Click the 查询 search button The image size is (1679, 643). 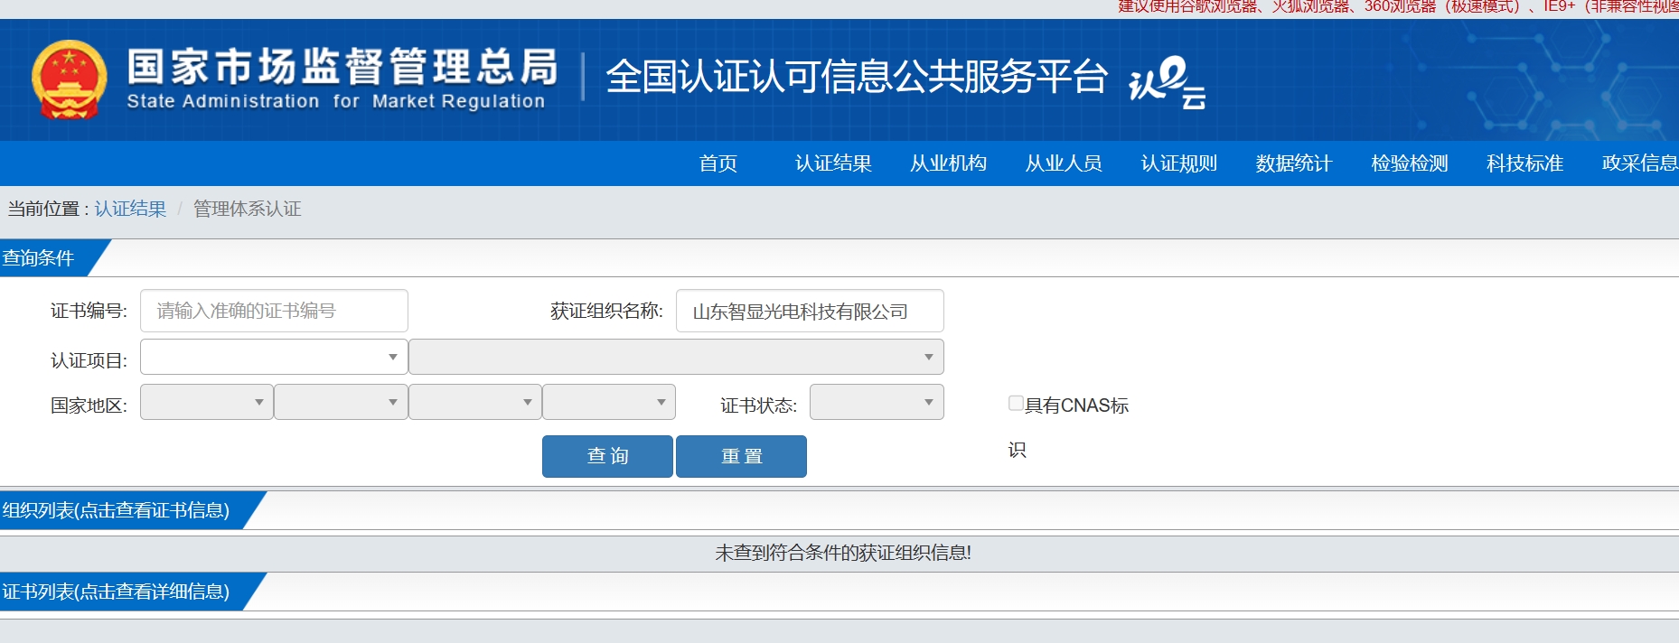(x=607, y=456)
